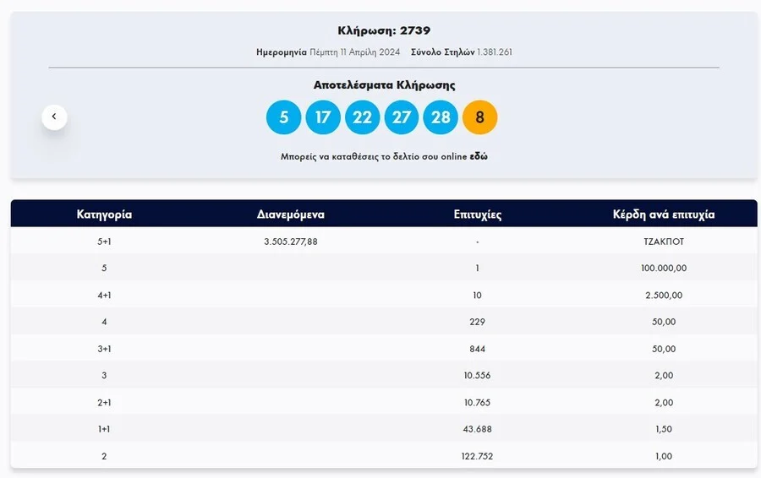Select the jackpot amount 3.505.277,88
This screenshot has width=761, height=478.
coord(290,242)
